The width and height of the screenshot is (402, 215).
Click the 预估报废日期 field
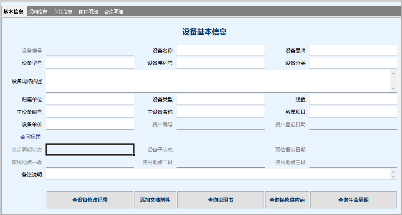click(353, 149)
